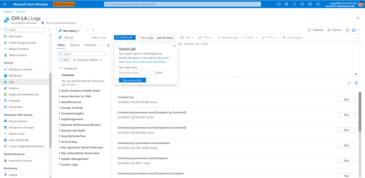Open Learn more about search jobs link
The image size is (365, 178).
click(142, 62)
